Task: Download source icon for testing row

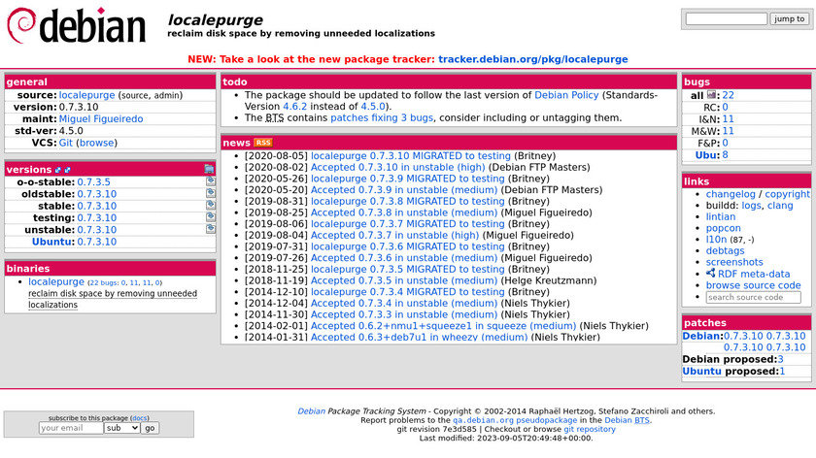Action: pos(210,217)
